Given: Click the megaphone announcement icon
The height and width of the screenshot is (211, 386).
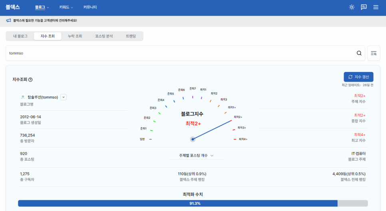Looking at the screenshot, I should coord(8,20).
